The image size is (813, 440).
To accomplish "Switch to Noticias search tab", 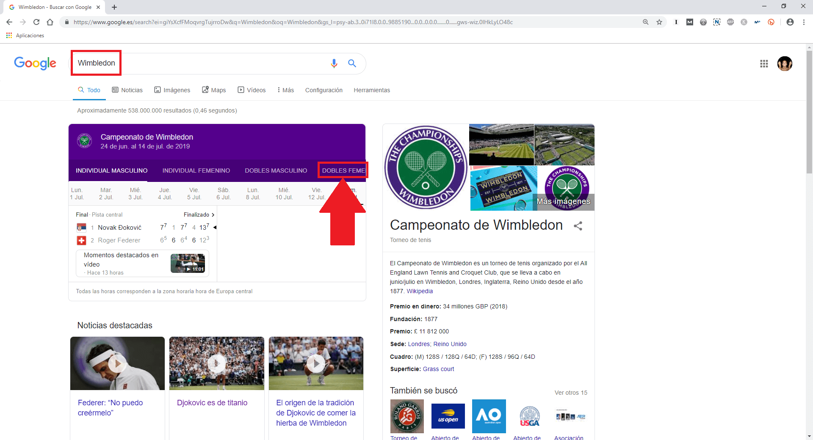I will [127, 90].
